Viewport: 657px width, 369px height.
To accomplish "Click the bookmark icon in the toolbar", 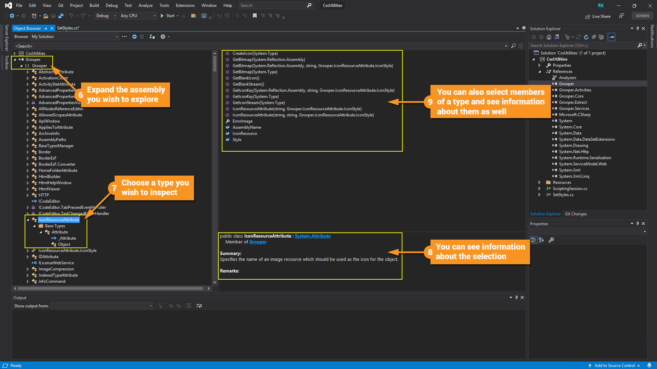I will (255, 16).
